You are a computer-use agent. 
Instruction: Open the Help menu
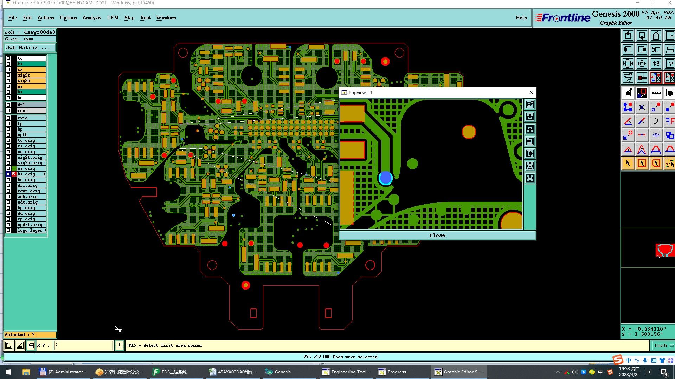coord(521,18)
